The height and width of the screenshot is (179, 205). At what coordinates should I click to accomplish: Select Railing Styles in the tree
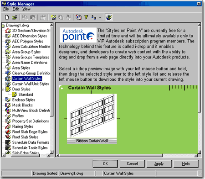tap(23, 126)
